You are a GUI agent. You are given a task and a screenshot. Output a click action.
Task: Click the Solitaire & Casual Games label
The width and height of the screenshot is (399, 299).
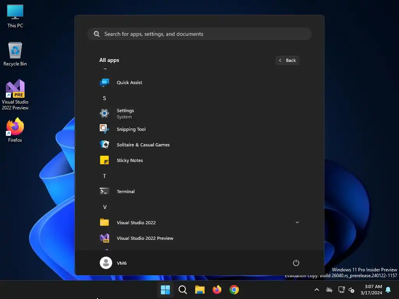coord(143,145)
